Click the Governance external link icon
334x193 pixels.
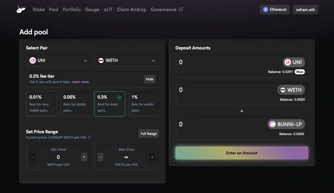click(181, 9)
